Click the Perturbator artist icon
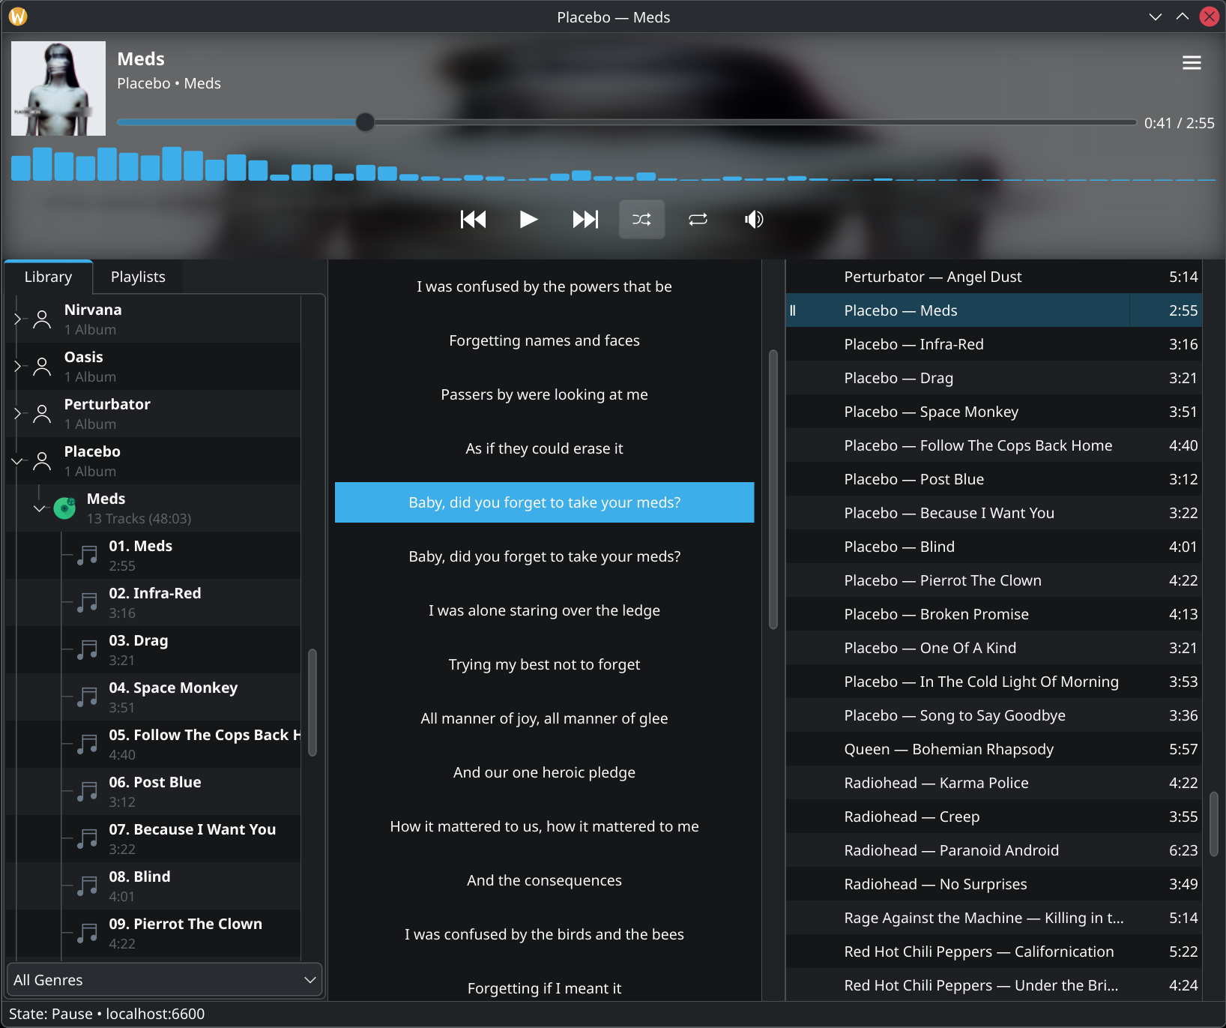 point(43,414)
